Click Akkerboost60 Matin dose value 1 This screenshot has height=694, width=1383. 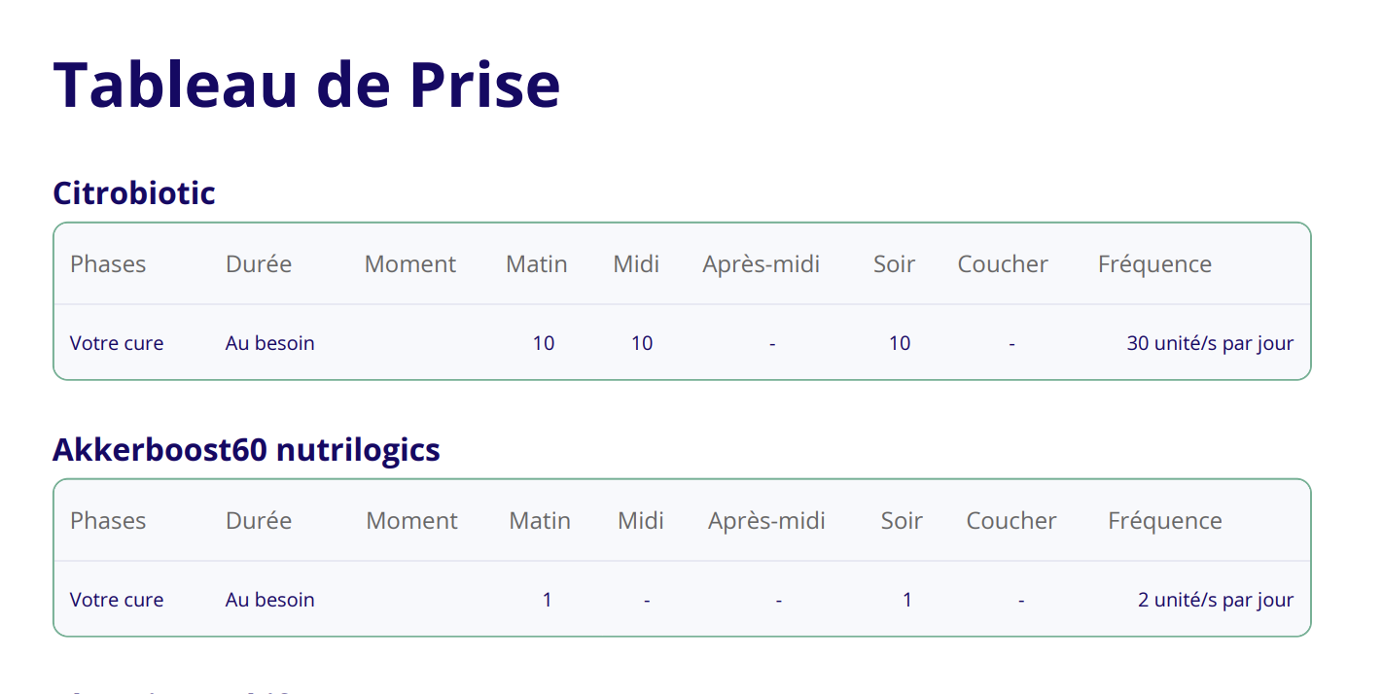point(548,600)
